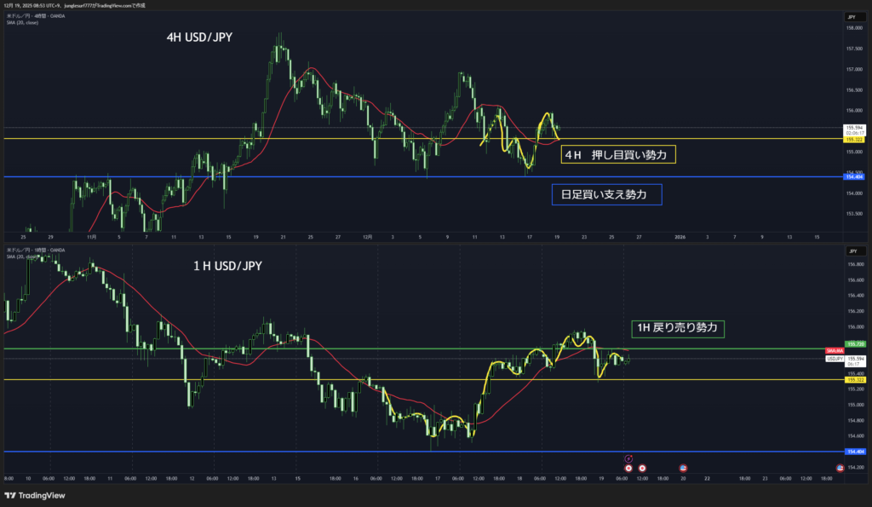Click the '日足買い支え勢力' blue label box
The height and width of the screenshot is (507, 872).
606,195
